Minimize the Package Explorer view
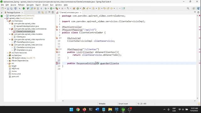The height and width of the screenshot is (113, 201). point(49,12)
